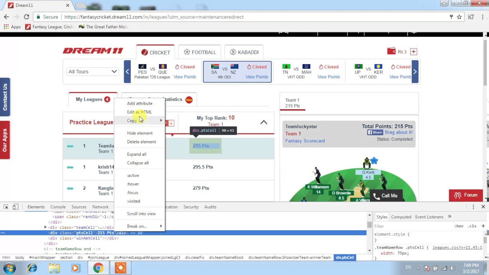Toggle the :hov element state pane

click(x=459, y=226)
